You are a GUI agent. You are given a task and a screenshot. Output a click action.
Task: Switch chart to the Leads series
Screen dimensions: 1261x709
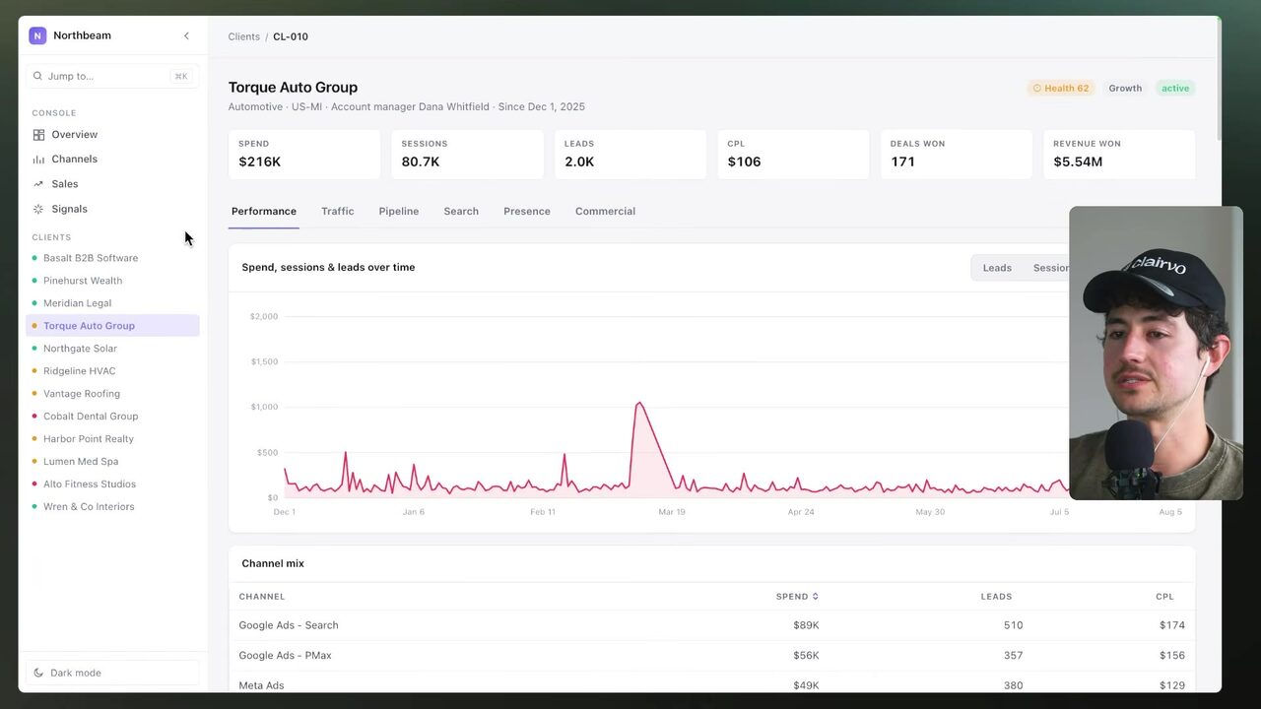tap(997, 268)
